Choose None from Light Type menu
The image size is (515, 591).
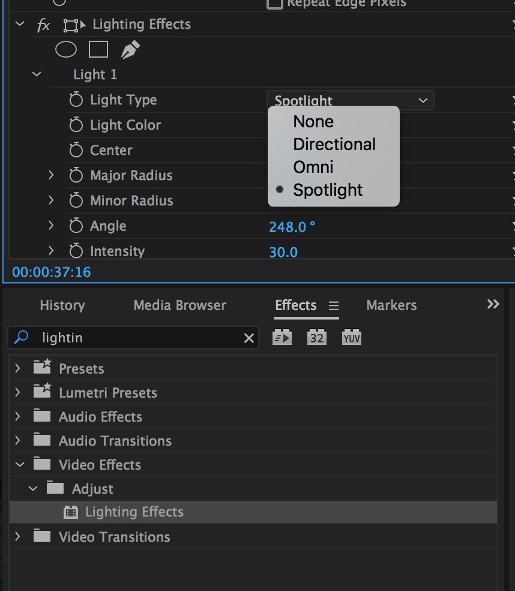point(333,122)
